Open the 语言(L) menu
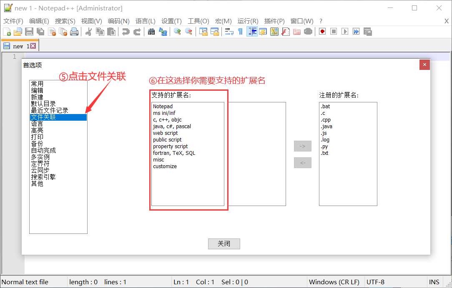 (145, 21)
